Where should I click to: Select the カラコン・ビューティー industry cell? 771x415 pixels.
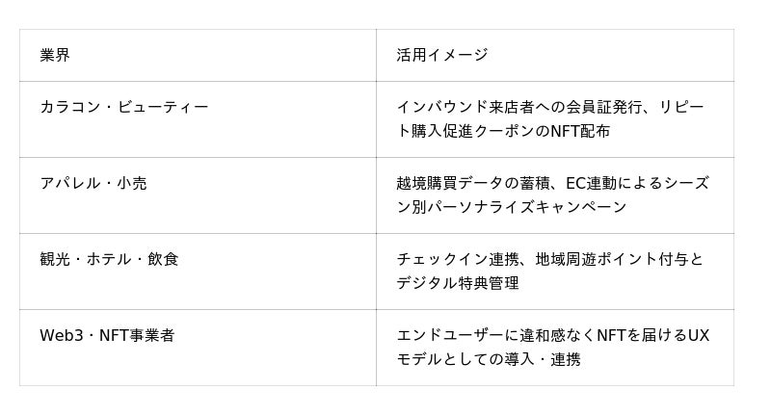tap(123, 107)
